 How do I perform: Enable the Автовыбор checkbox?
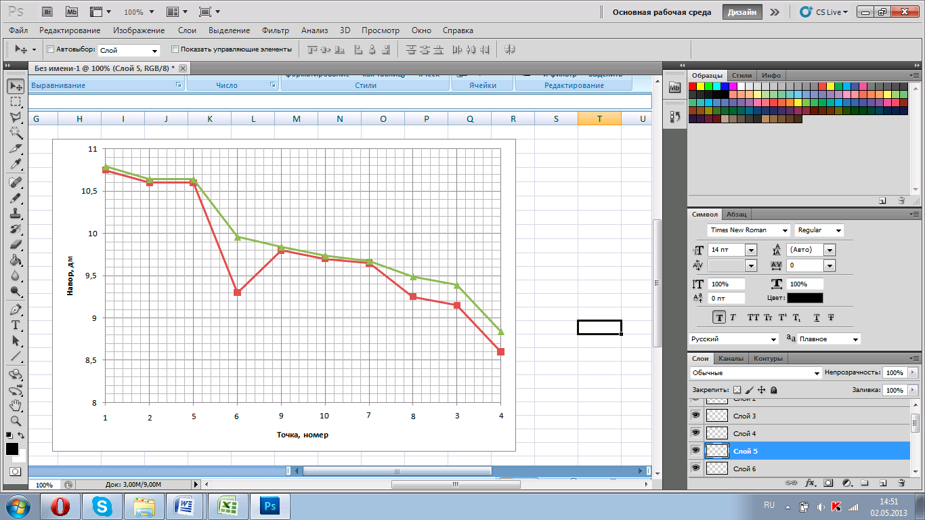click(x=50, y=49)
